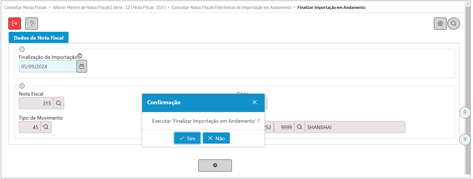Image resolution: width=473 pixels, height=179 pixels.
Task: Select the Dados da Nota Fiscal tab
Action: (x=39, y=38)
